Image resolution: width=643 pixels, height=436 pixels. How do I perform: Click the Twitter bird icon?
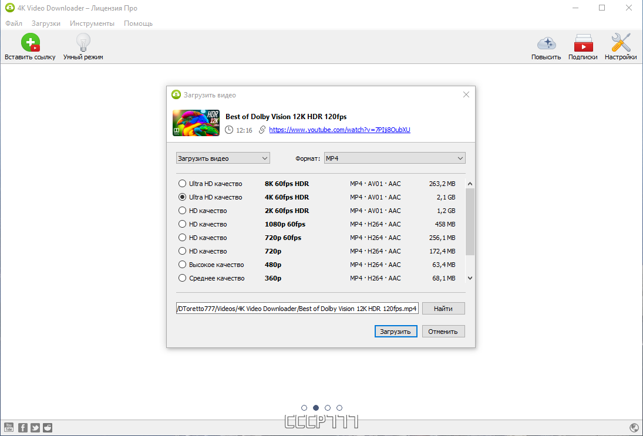click(x=35, y=428)
